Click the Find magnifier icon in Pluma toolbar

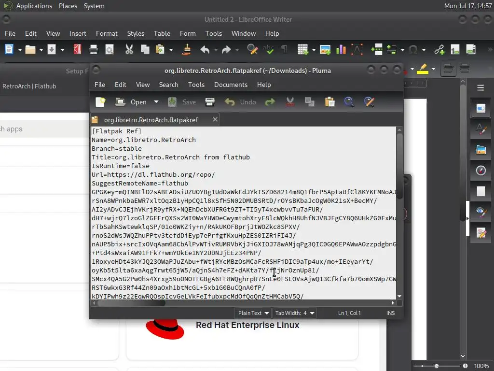pos(349,102)
